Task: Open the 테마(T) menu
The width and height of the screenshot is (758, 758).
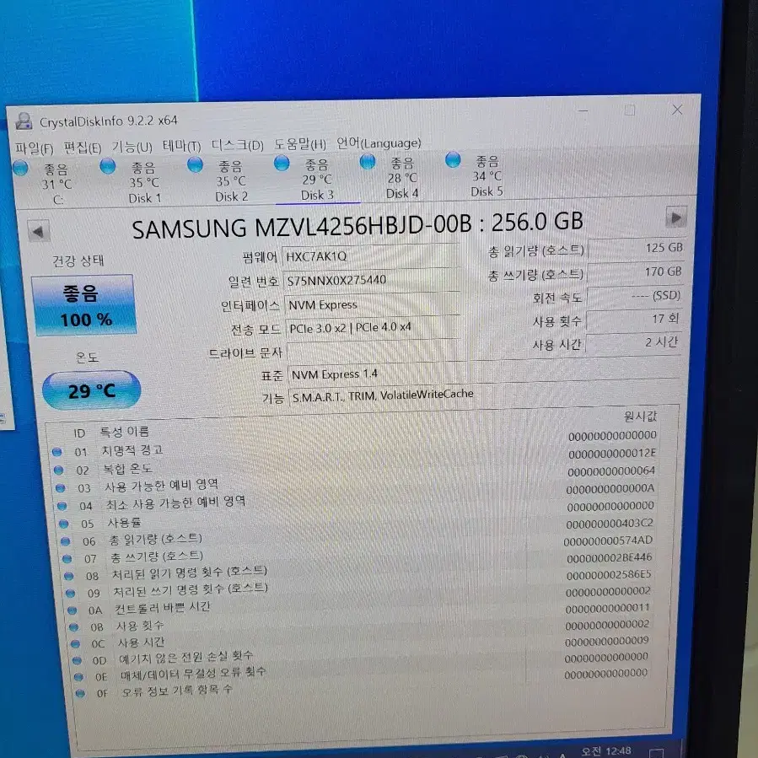Action: [x=181, y=146]
